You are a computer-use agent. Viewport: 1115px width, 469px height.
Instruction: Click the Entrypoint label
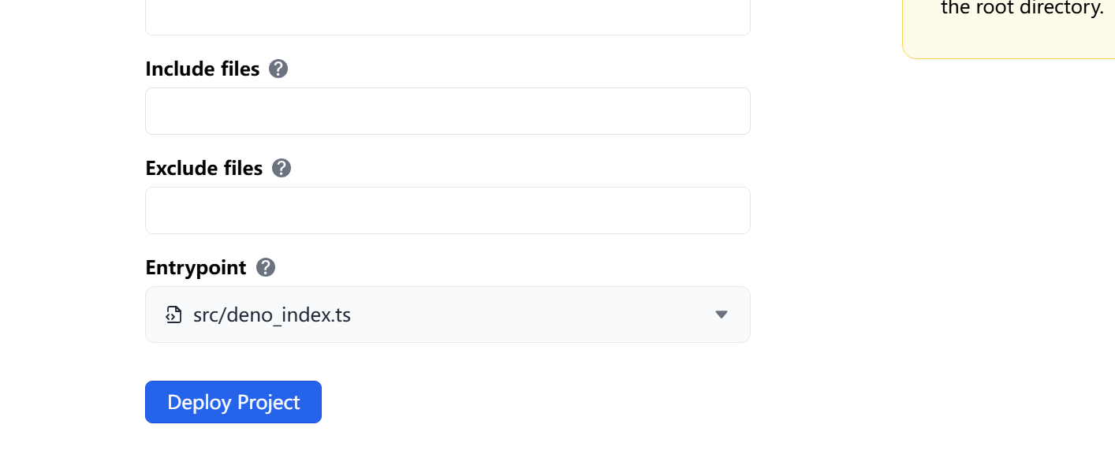196,268
